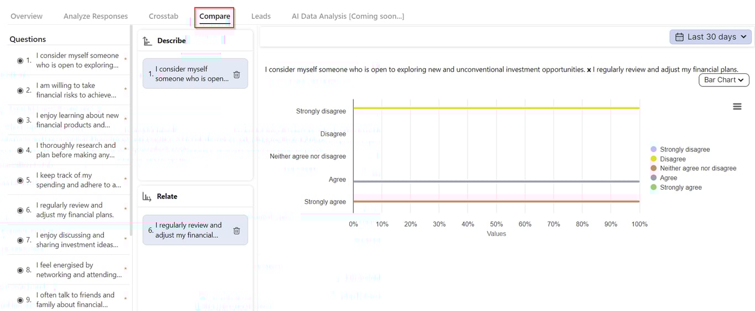Click the Disagree yellow legend swatch

[x=654, y=159]
